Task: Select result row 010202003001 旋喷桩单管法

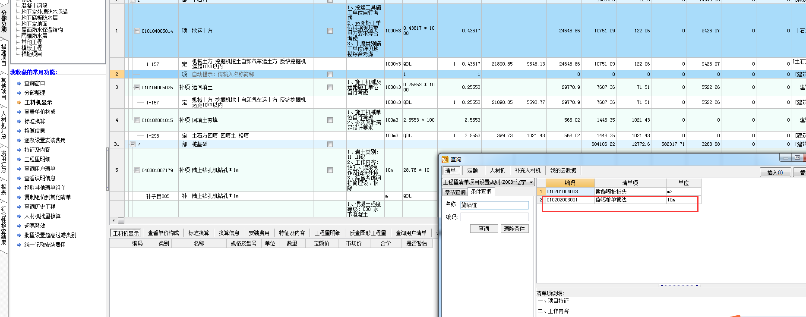Action: click(619, 200)
